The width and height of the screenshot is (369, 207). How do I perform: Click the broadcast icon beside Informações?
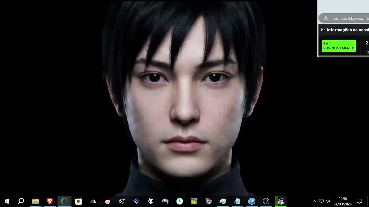(323, 30)
